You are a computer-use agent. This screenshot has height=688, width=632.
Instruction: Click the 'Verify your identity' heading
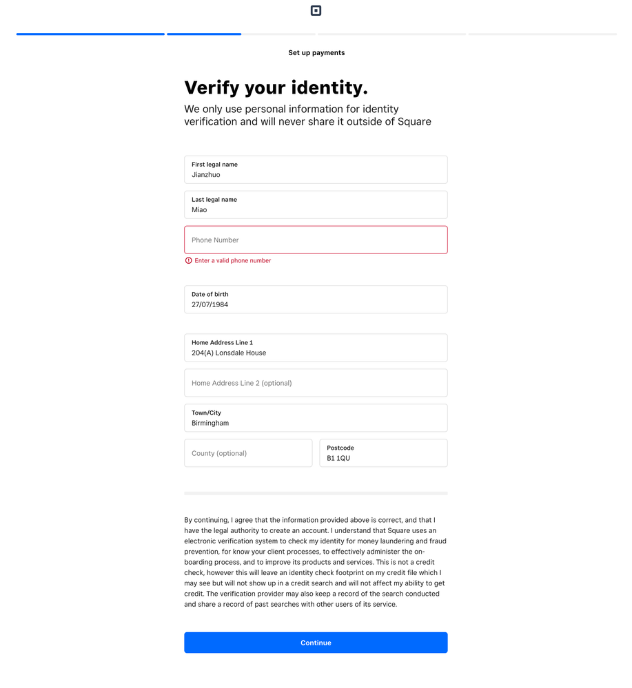(x=276, y=87)
